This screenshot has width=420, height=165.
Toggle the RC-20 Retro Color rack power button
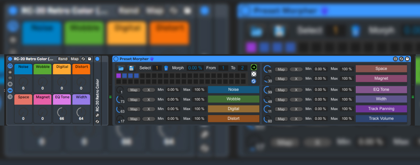tap(10, 59)
